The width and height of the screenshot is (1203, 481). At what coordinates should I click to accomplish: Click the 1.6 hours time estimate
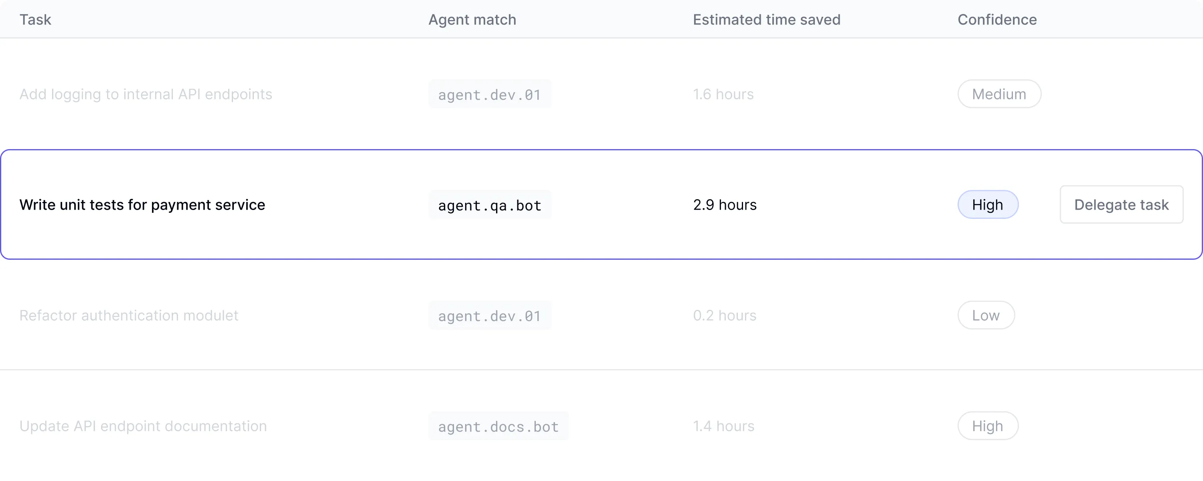723,94
